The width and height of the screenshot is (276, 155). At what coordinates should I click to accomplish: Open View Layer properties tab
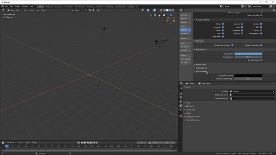[x=181, y=102]
